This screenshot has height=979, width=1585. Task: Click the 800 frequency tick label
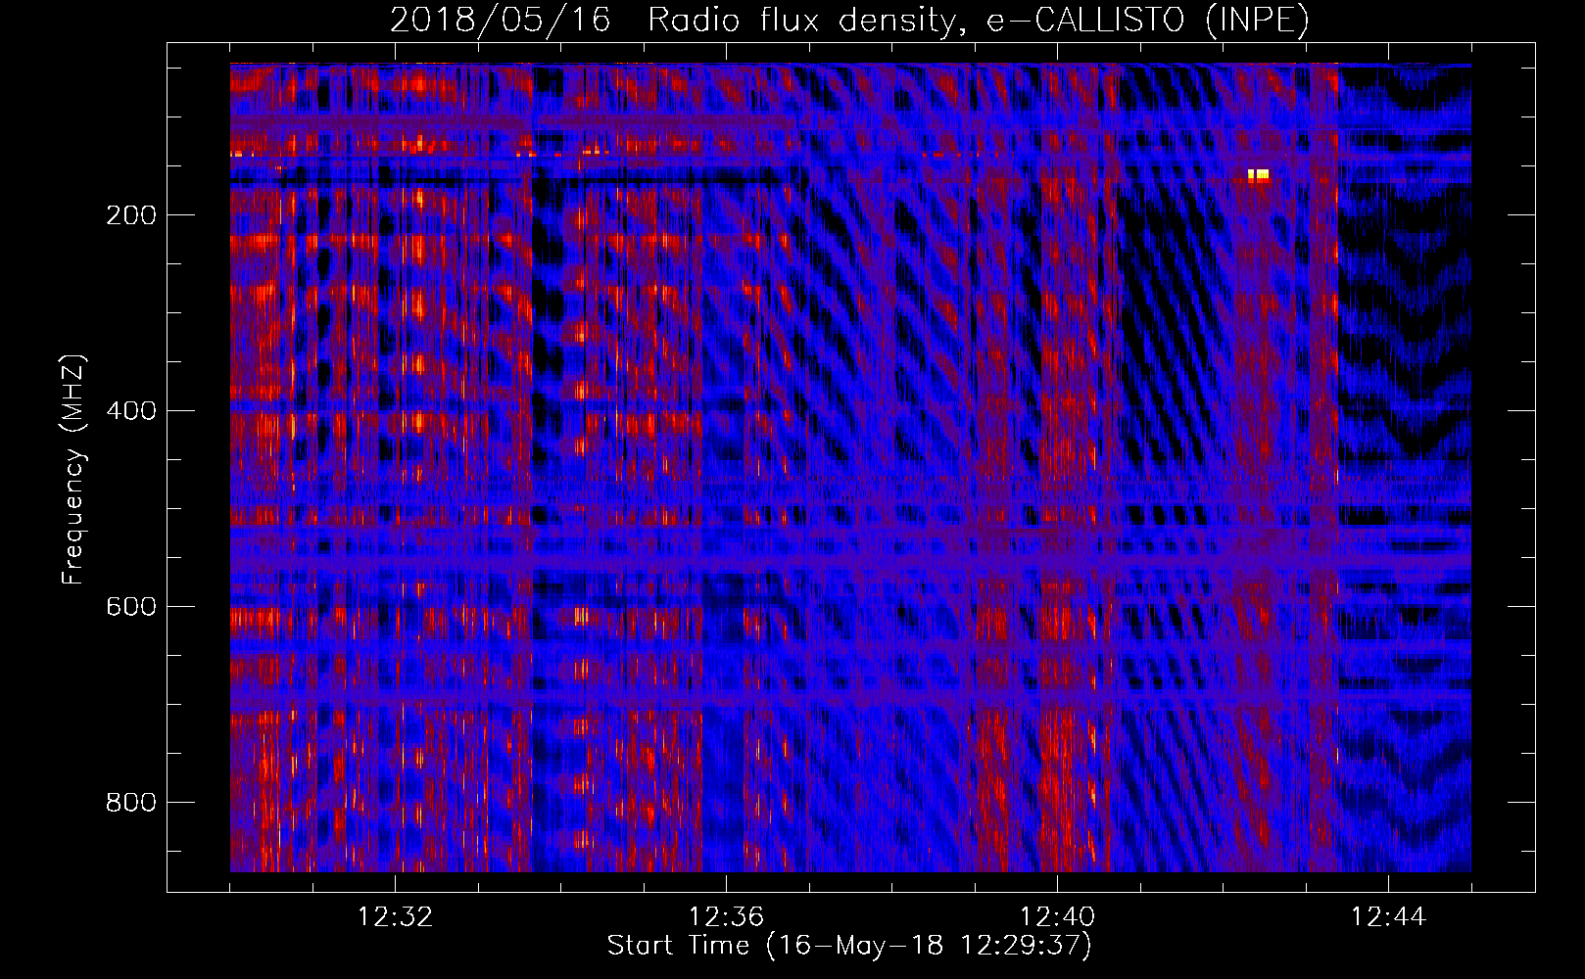131,803
